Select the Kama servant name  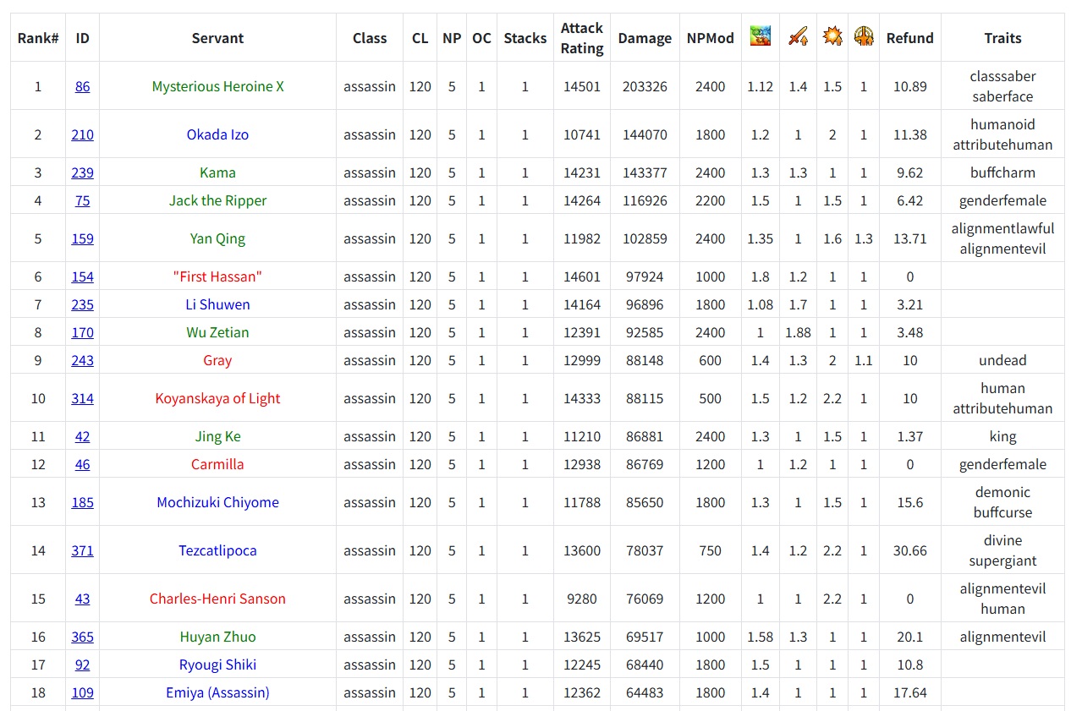click(x=217, y=172)
